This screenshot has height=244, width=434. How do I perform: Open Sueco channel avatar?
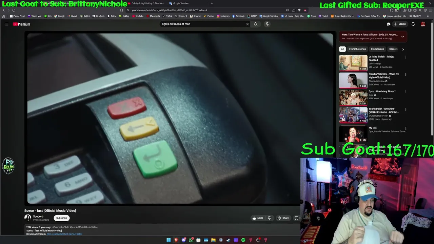click(28, 218)
